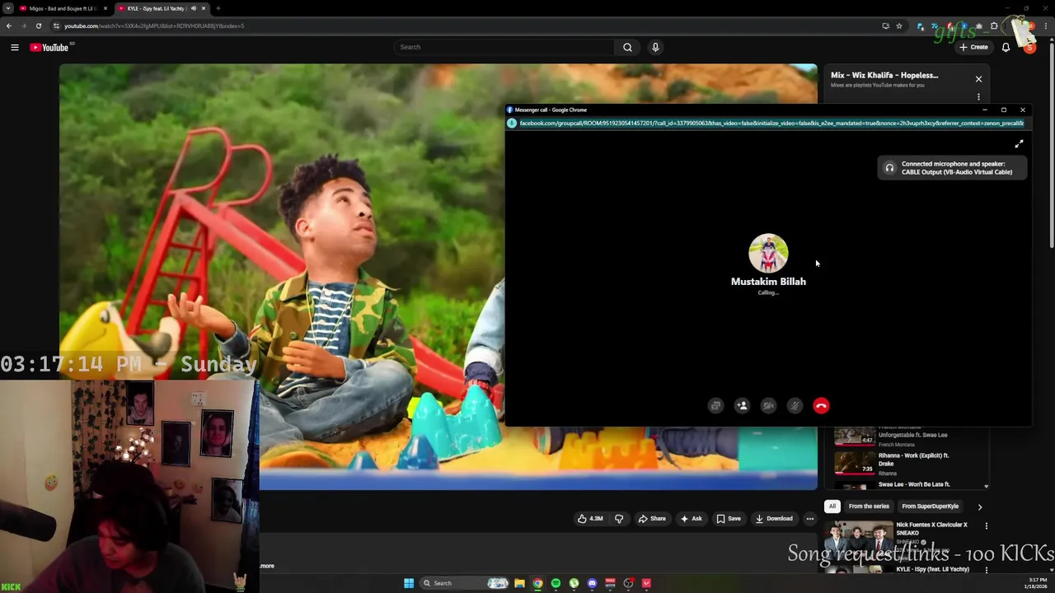Open more actions ellipsis below video
Viewport: 1055px width, 593px height.
click(x=810, y=519)
